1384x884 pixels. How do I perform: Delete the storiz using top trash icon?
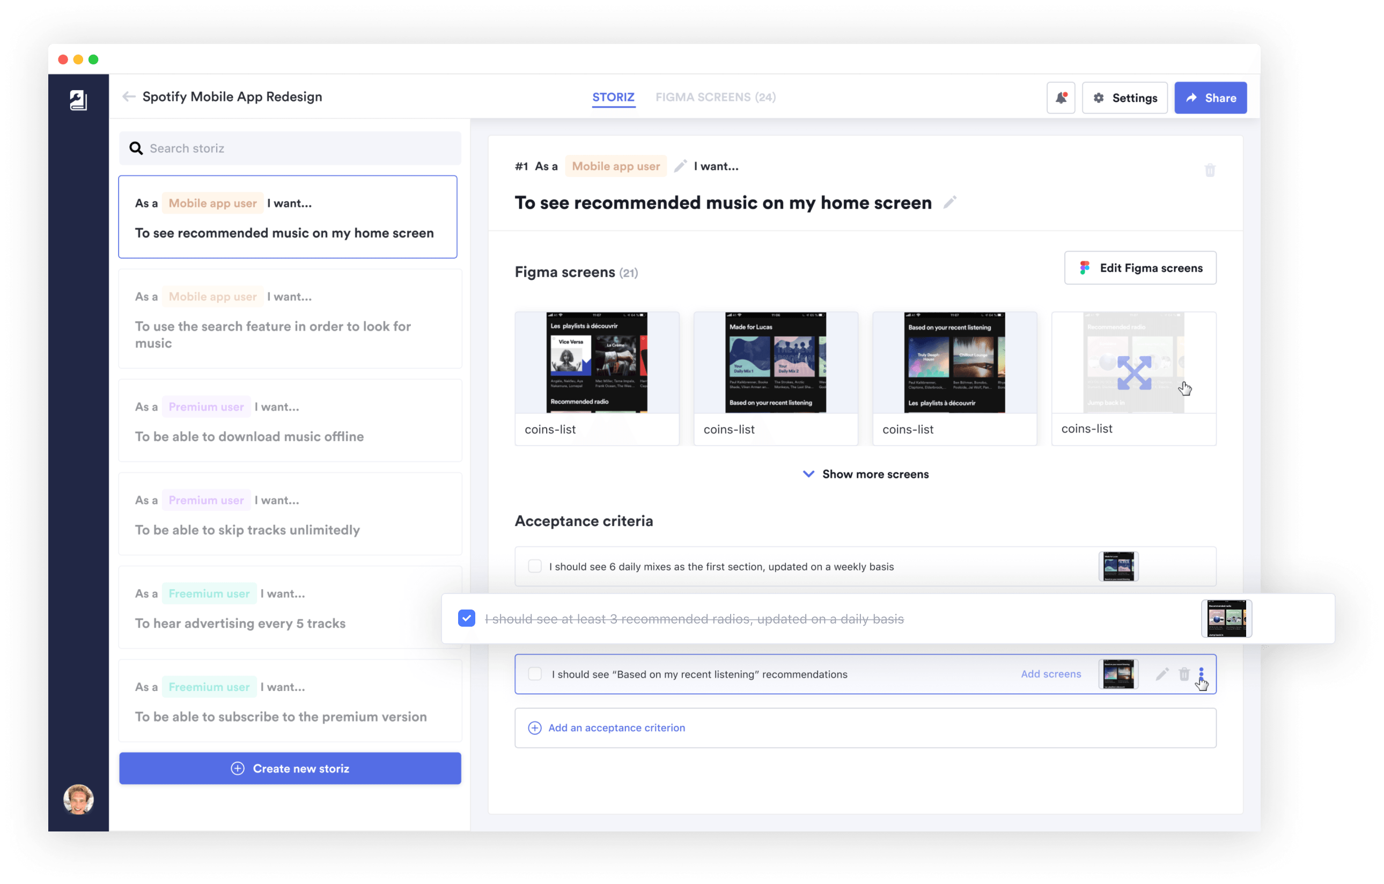point(1210,170)
